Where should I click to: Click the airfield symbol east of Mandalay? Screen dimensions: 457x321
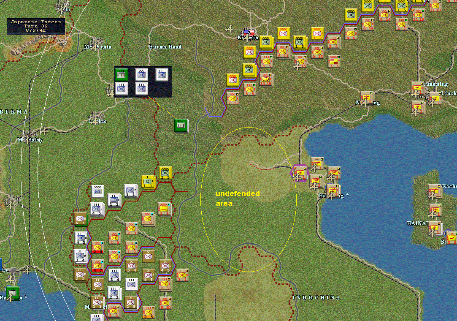(43, 131)
